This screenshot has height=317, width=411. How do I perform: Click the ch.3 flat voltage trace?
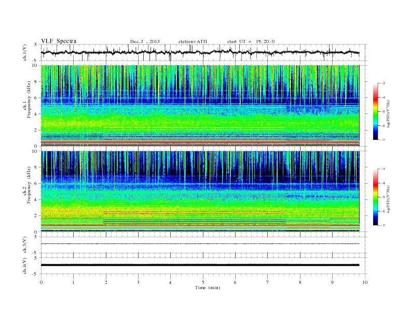(x=200, y=244)
